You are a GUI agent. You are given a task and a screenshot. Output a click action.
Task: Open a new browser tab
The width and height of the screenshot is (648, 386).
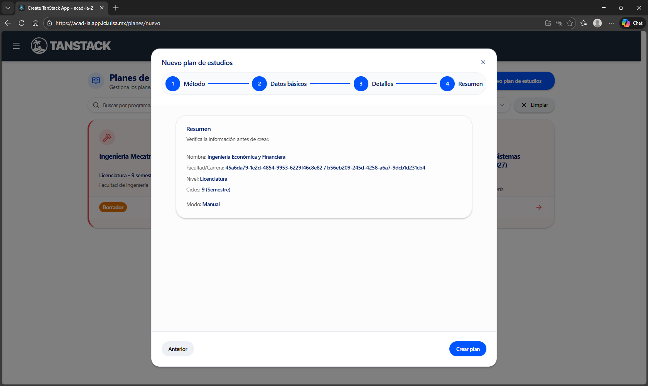(x=116, y=8)
